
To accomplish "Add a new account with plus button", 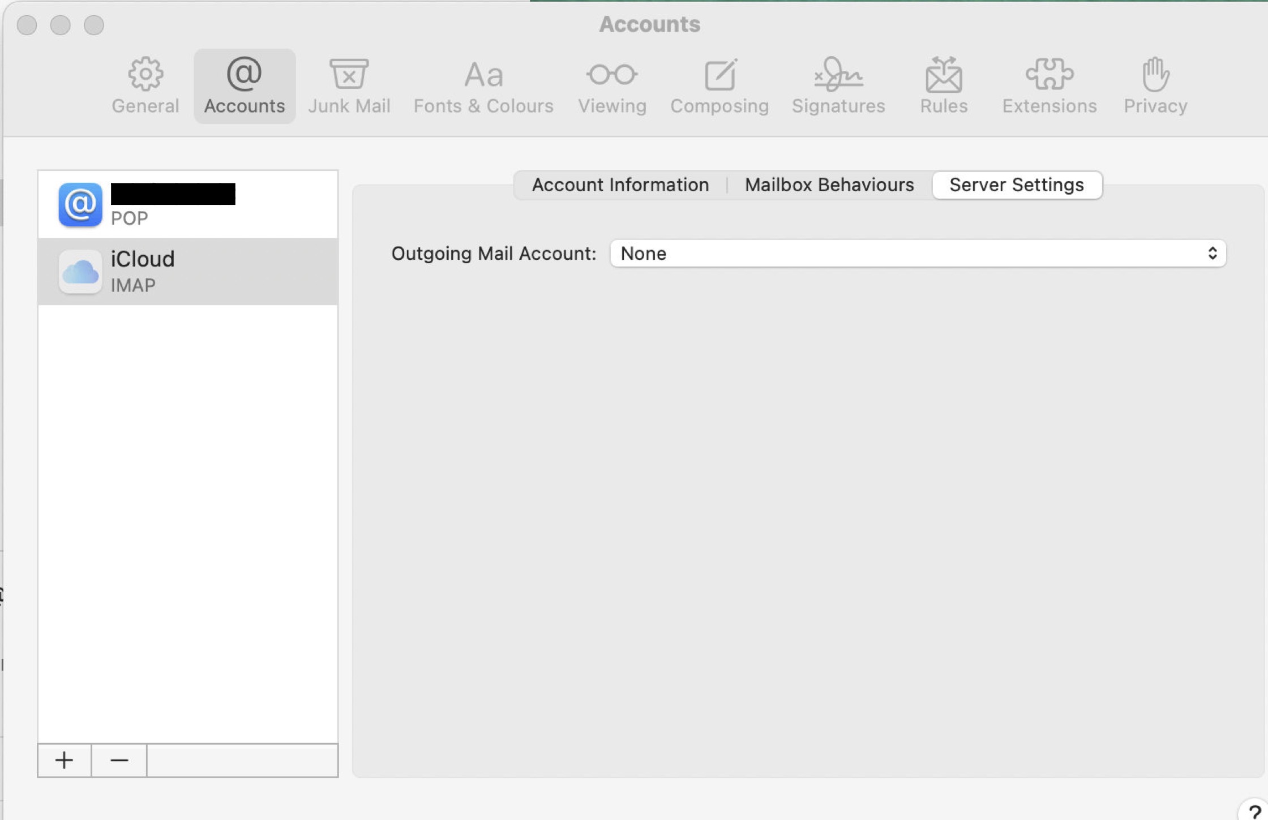I will [x=65, y=760].
